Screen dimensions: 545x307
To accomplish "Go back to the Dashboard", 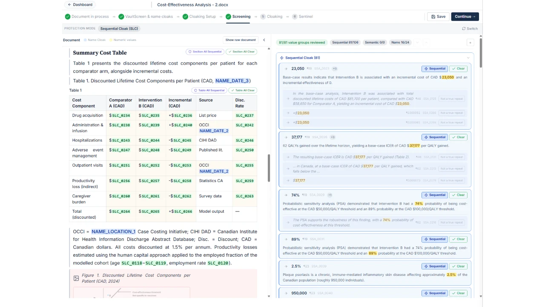I will (80, 5).
